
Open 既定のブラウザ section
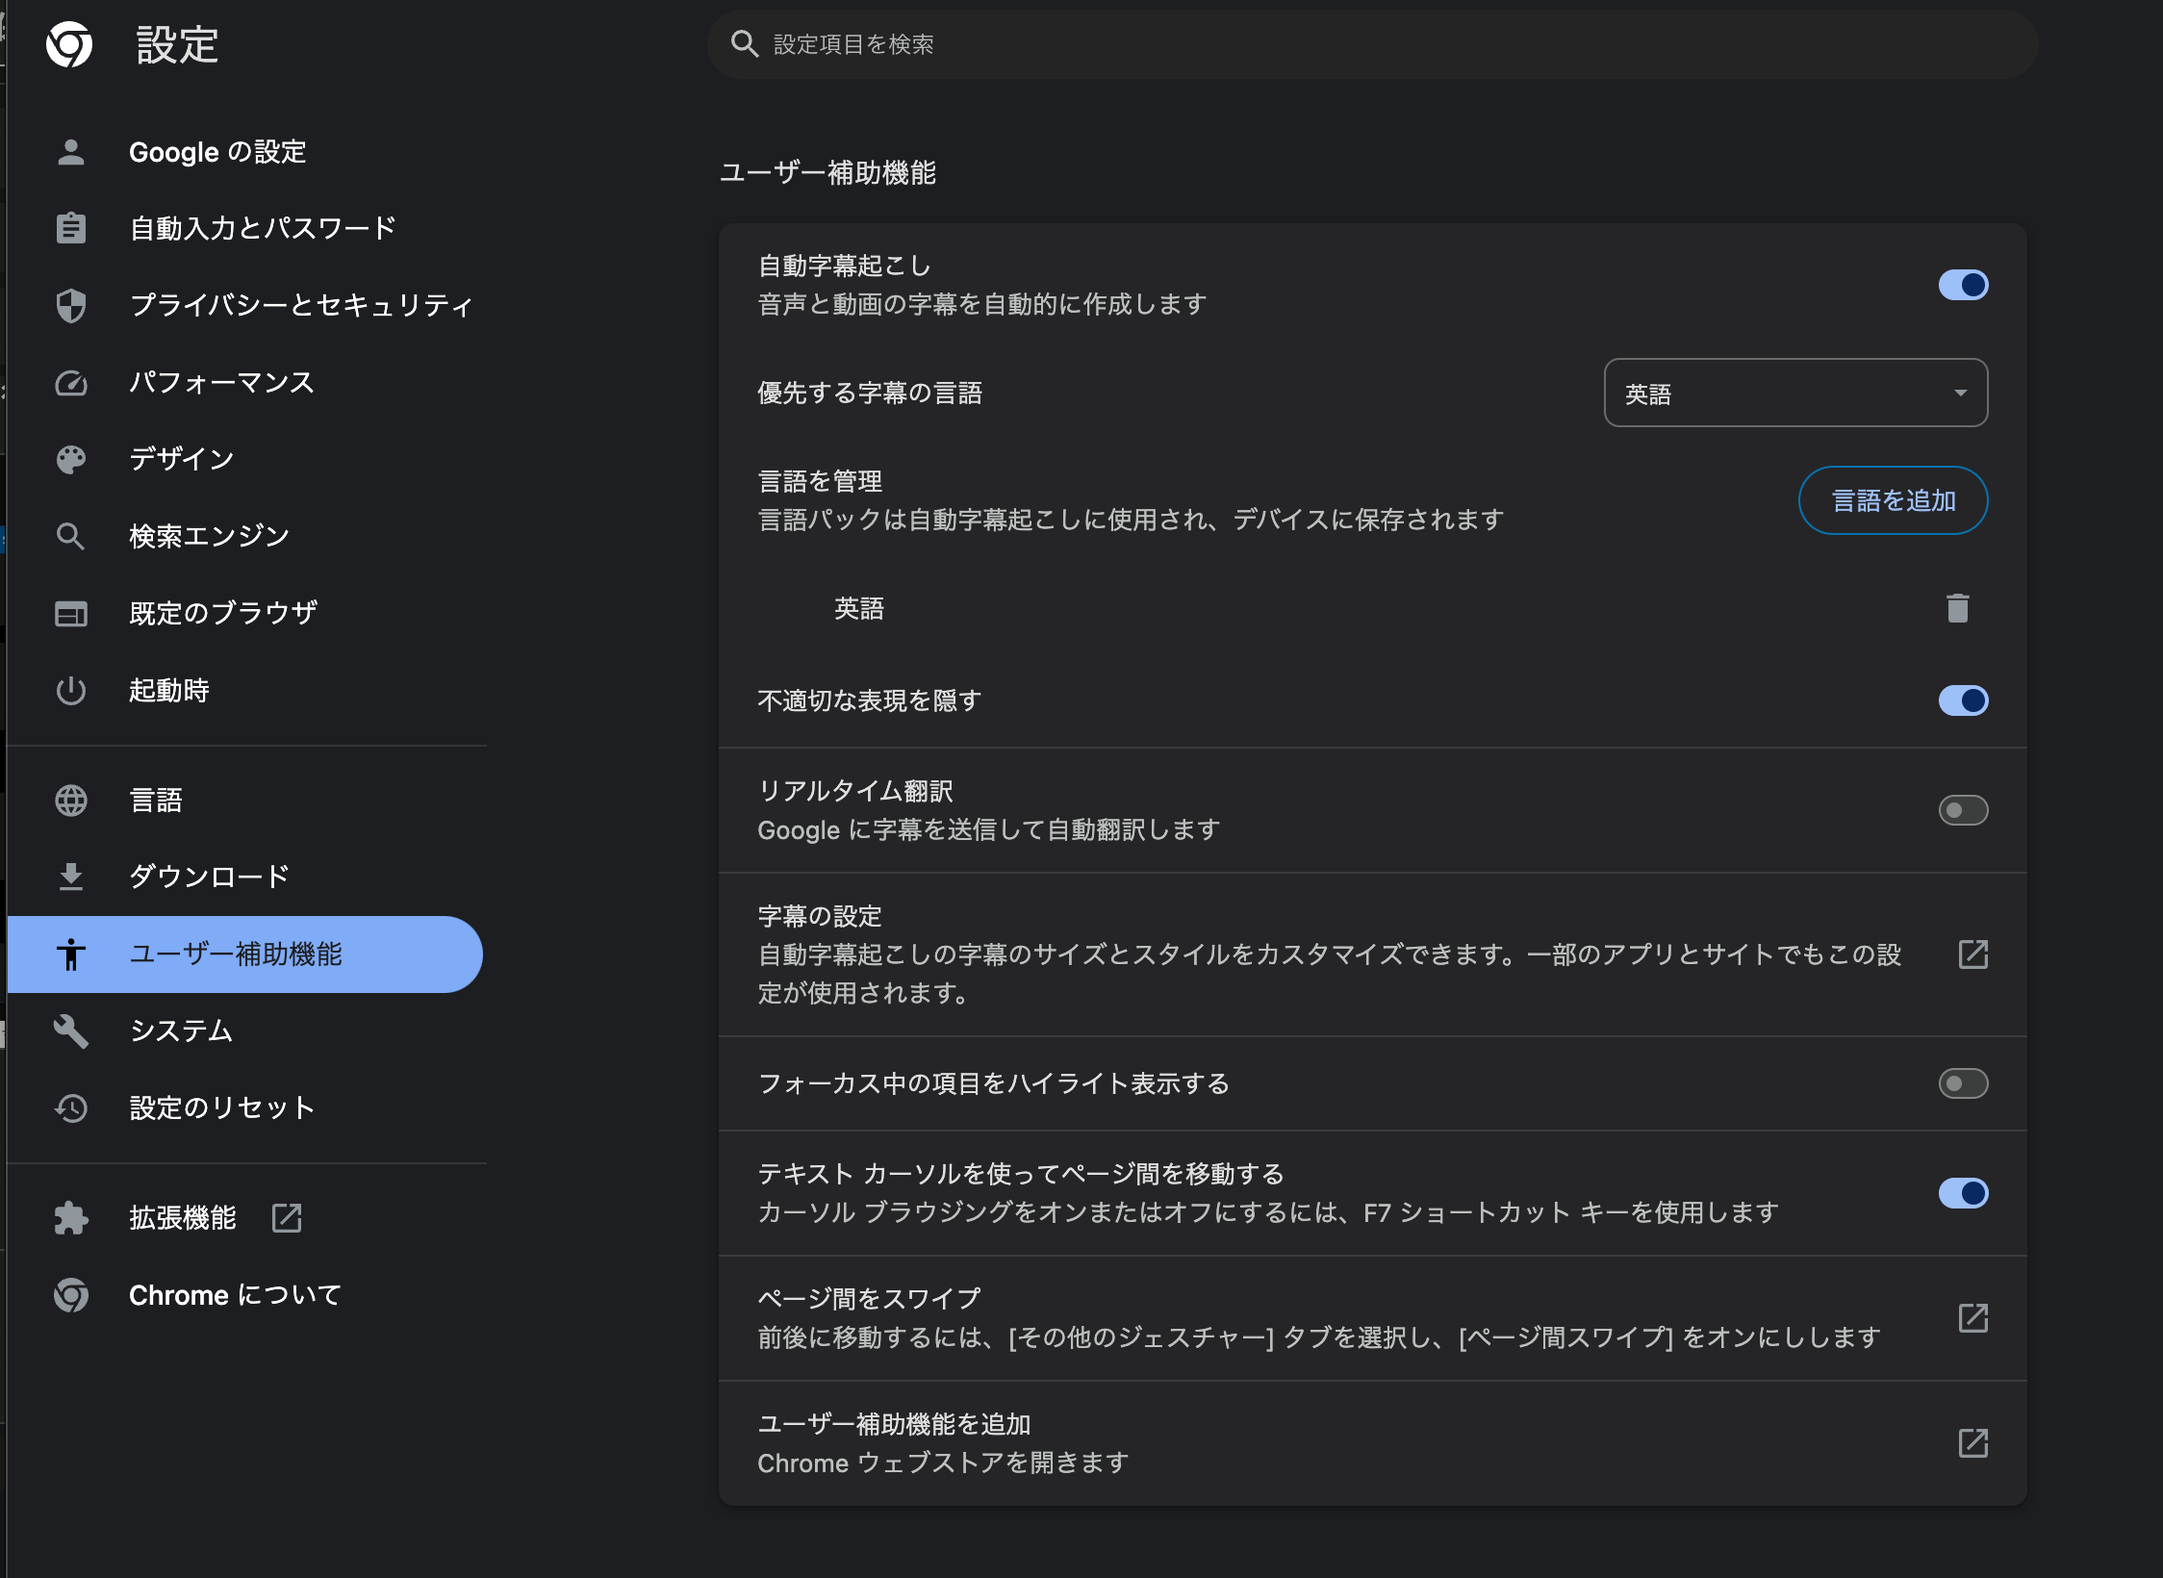tap(245, 613)
